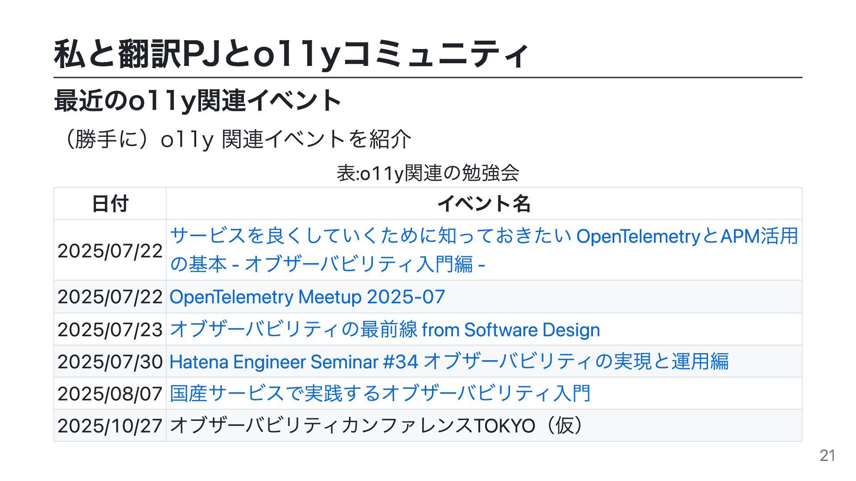Open OpenTelemetry Meetup 2025-07 link

point(307,297)
